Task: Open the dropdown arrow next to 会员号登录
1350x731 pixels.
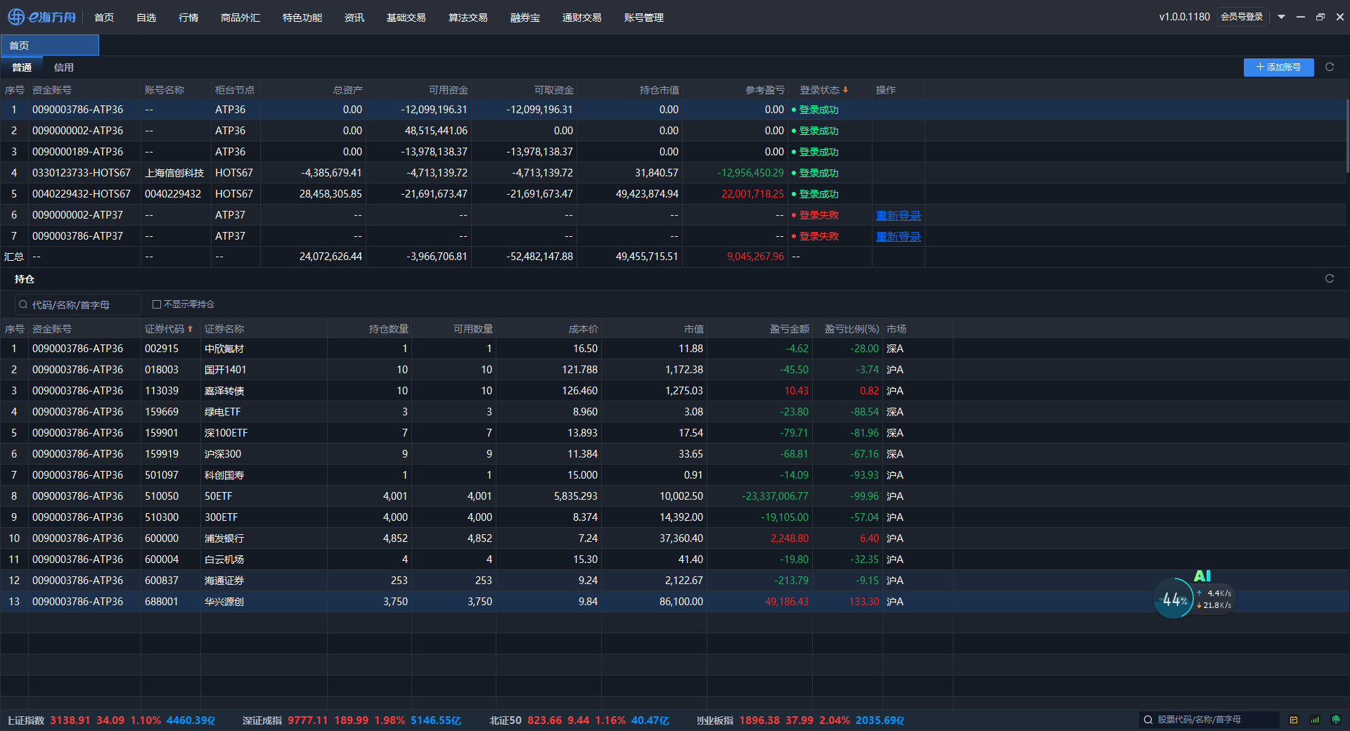Action: (x=1281, y=17)
